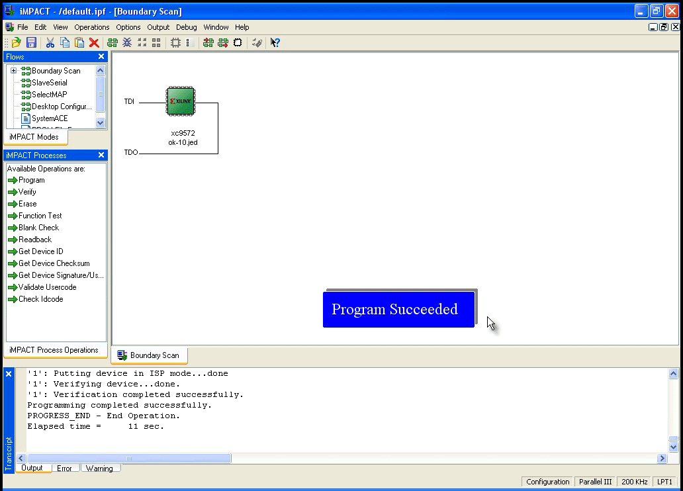Image resolution: width=683 pixels, height=491 pixels.
Task: Click the transcript horizontal scrollbar thumb
Action: [129, 459]
